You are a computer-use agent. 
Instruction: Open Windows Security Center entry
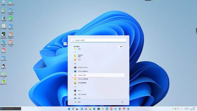click(x=98, y=71)
